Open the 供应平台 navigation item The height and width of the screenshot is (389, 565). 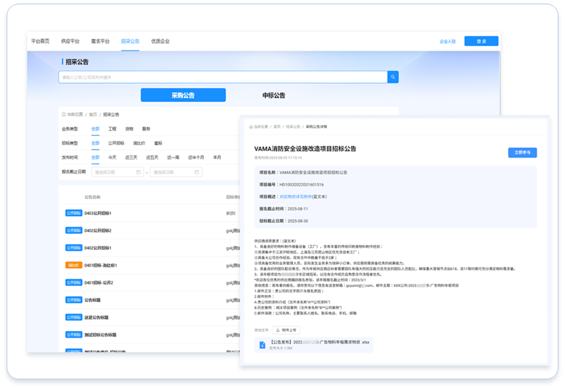[x=70, y=41]
